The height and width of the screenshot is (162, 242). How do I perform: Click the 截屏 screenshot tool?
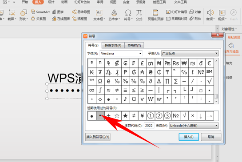pos(12,15)
